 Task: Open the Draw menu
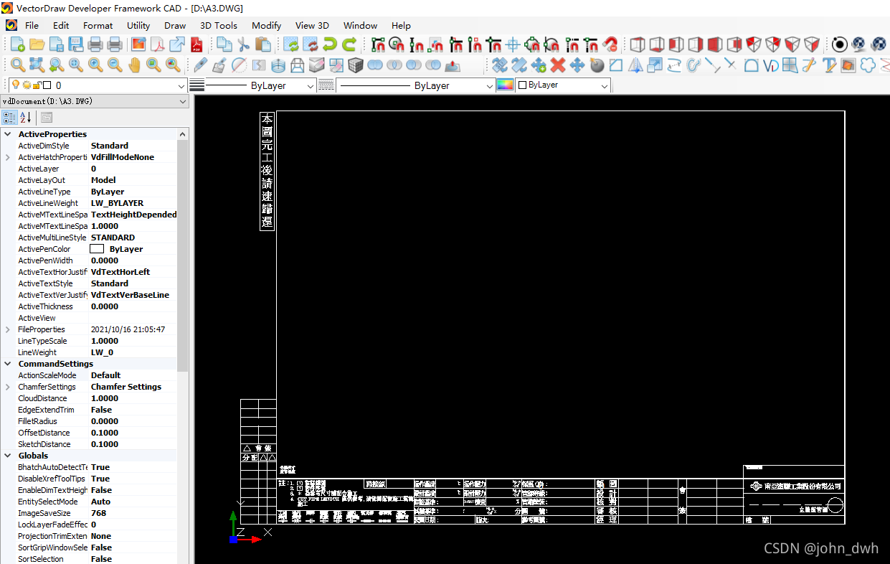176,25
